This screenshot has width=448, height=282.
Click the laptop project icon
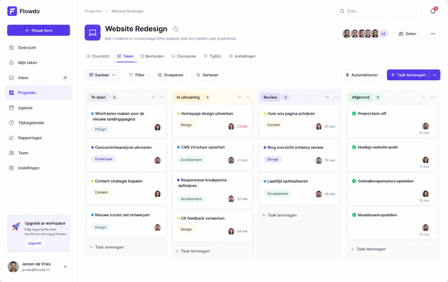tap(92, 33)
